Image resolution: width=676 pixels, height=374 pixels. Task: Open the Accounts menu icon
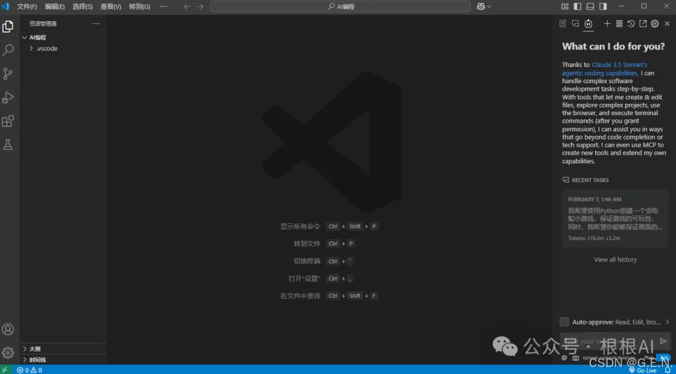pos(8,330)
